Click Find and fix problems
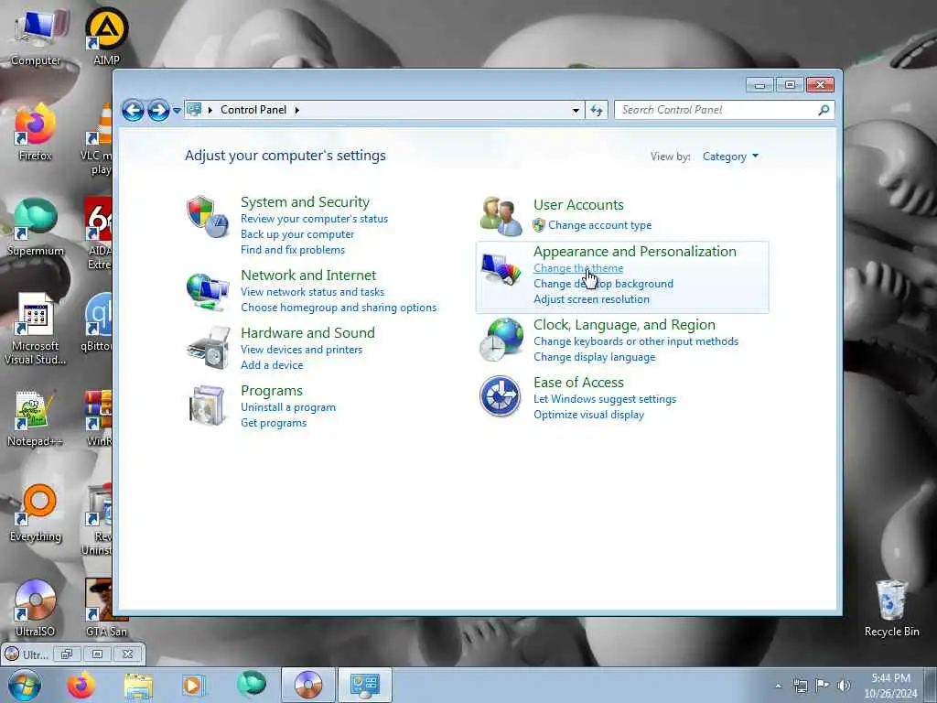937x703 pixels. click(x=293, y=250)
